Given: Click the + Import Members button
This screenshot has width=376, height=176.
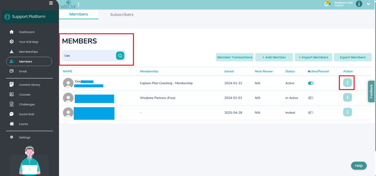Looking at the screenshot, I should [313, 57].
